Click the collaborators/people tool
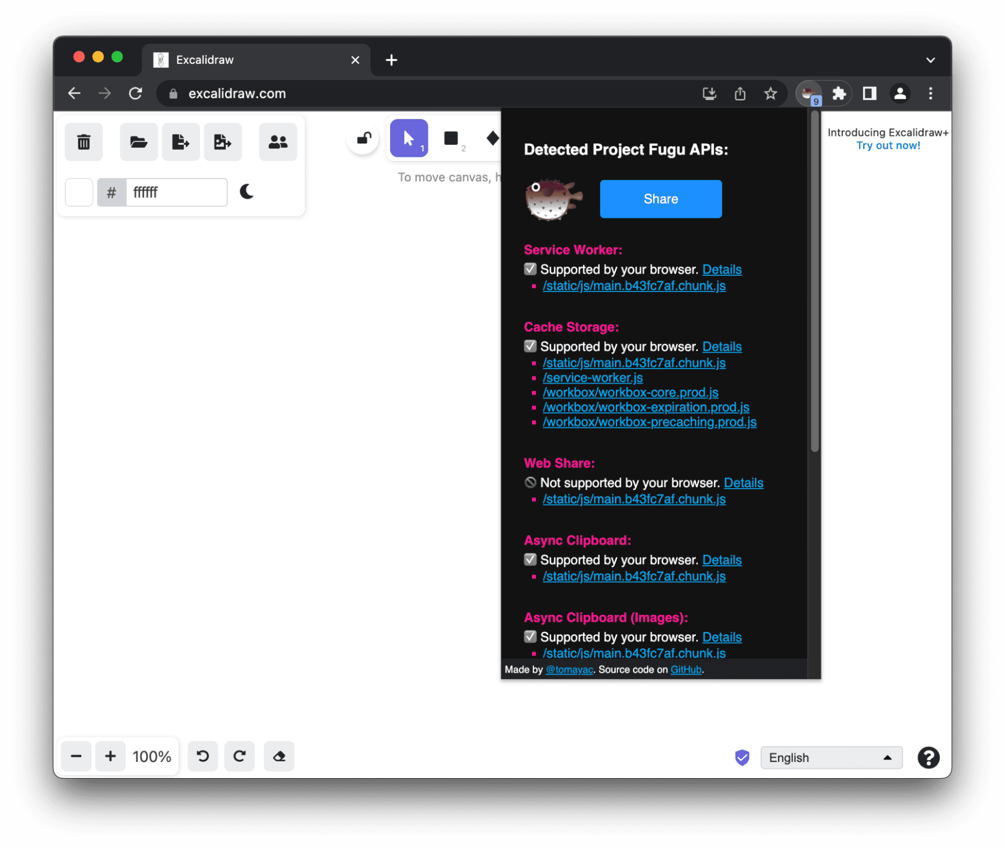 278,141
